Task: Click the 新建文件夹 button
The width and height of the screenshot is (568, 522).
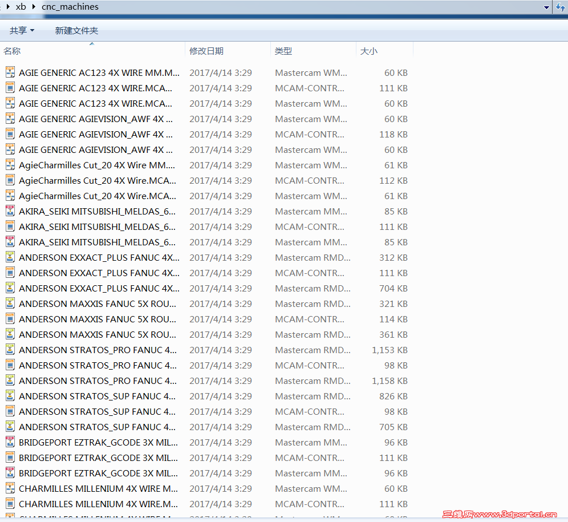Action: 76,30
